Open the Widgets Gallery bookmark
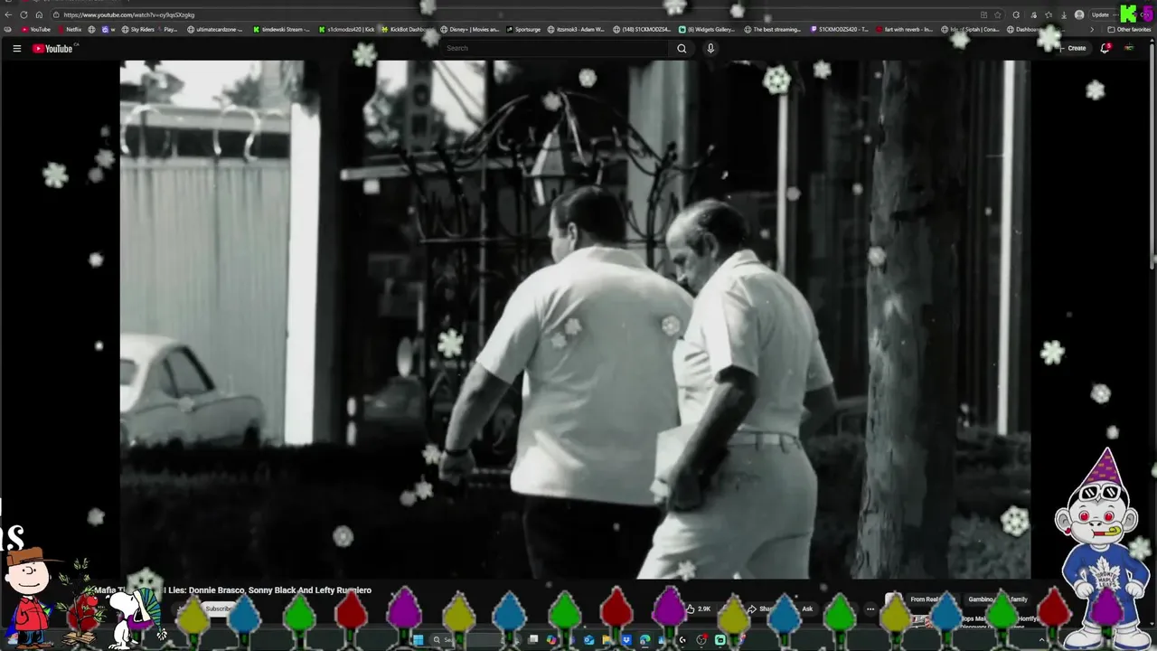 707,29
